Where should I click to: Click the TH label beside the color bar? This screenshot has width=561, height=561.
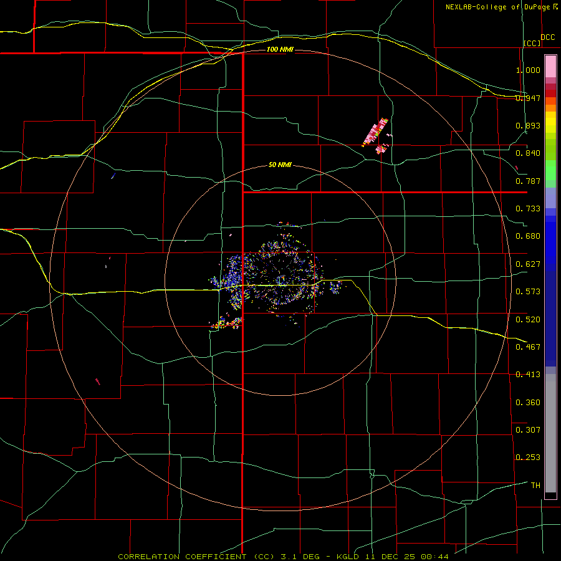pos(535,486)
